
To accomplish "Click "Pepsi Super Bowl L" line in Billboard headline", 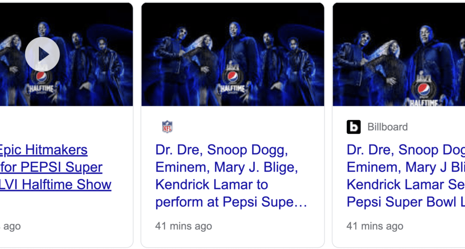I will pos(406,202).
